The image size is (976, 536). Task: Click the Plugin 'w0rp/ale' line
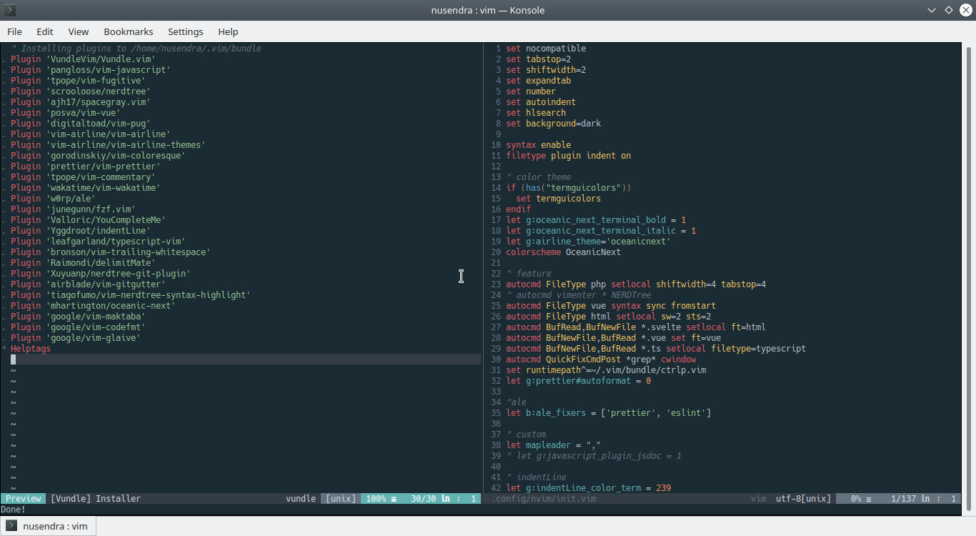click(x=53, y=199)
